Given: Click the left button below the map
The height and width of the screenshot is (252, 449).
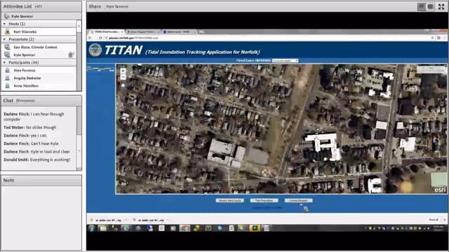Looking at the screenshot, I should pyautogui.click(x=229, y=201).
